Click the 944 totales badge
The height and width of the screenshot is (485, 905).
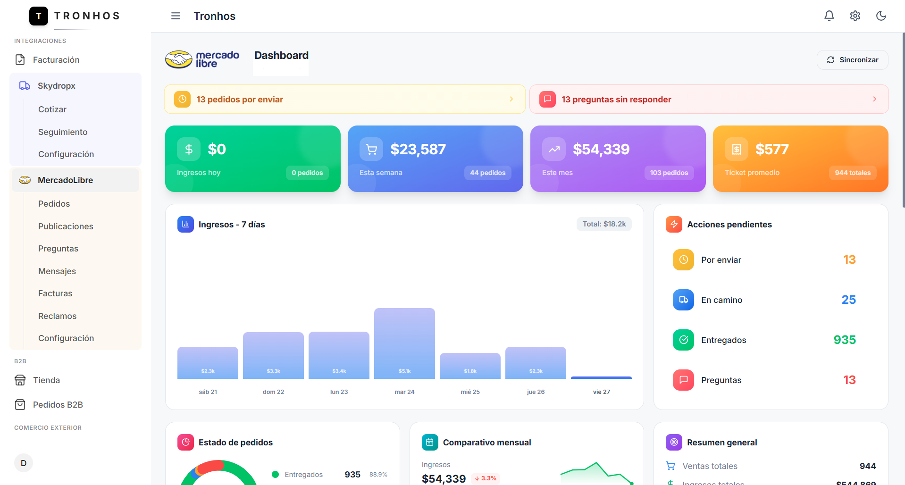[x=853, y=173]
